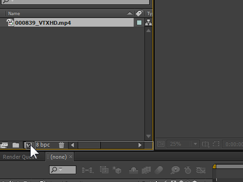
Task: Toggle Frame Blending enable in timeline
Action: pyautogui.click(x=146, y=170)
